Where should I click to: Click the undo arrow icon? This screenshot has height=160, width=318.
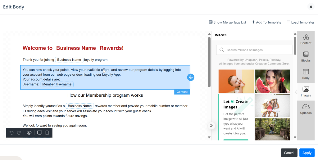[x=11, y=133]
